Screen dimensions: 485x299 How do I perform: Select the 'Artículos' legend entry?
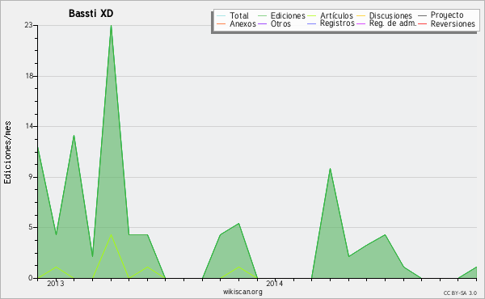click(336, 15)
